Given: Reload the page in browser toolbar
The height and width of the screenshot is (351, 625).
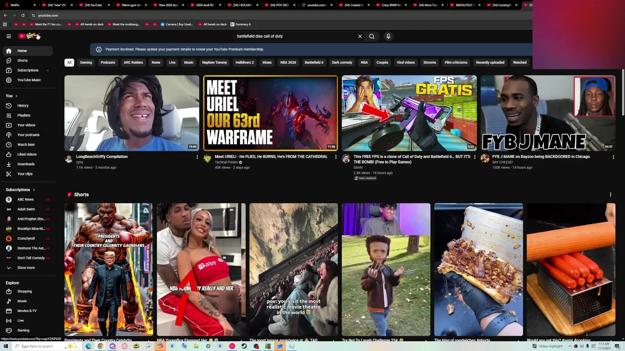Looking at the screenshot, I should [x=22, y=15].
